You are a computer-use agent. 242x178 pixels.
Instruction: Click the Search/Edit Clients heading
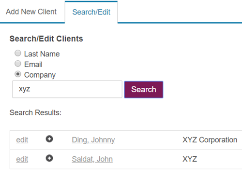coord(46,39)
